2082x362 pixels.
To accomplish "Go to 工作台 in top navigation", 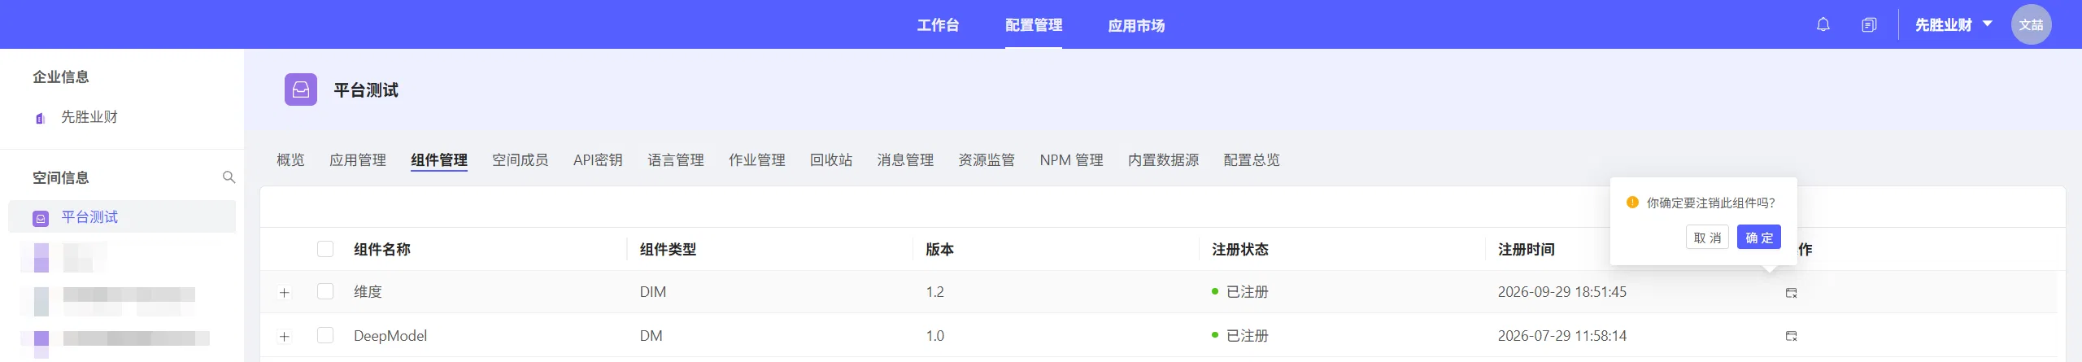I will click(x=938, y=25).
